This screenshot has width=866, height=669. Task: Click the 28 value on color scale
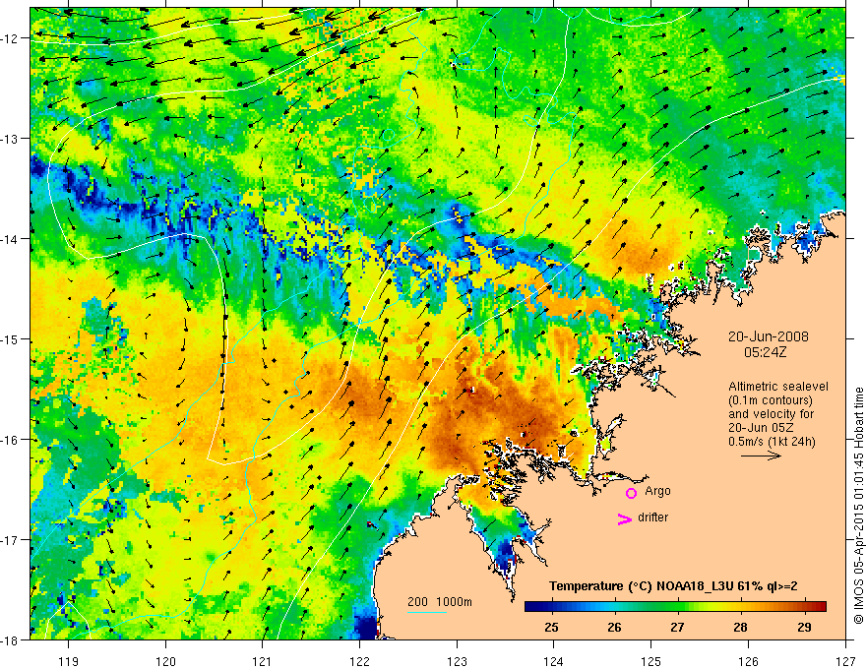[741, 627]
